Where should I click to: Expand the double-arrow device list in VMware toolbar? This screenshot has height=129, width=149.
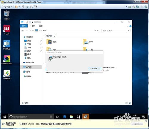[127, 7]
